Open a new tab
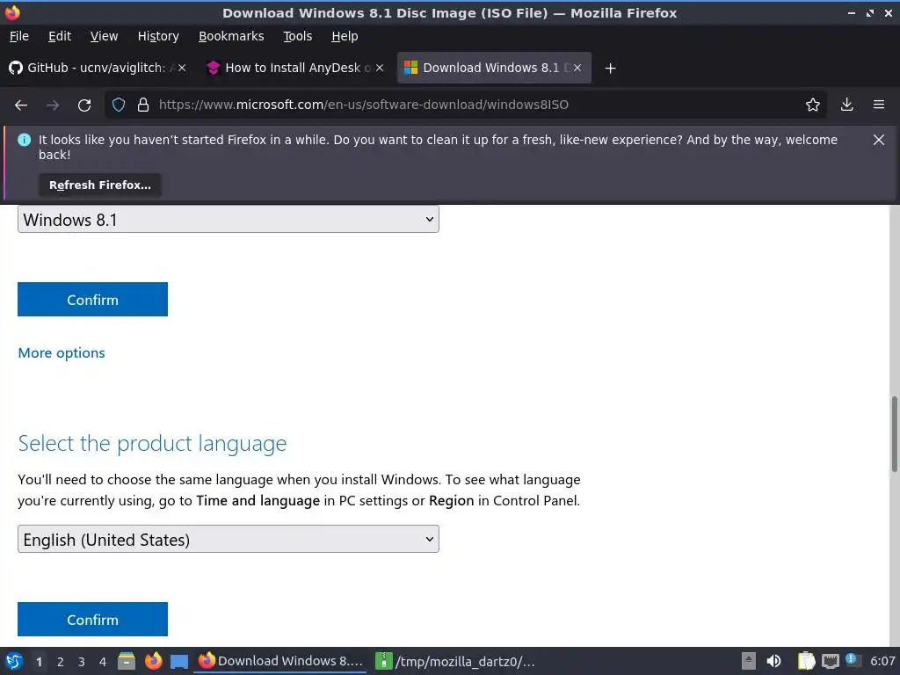Image resolution: width=900 pixels, height=675 pixels. [x=610, y=69]
